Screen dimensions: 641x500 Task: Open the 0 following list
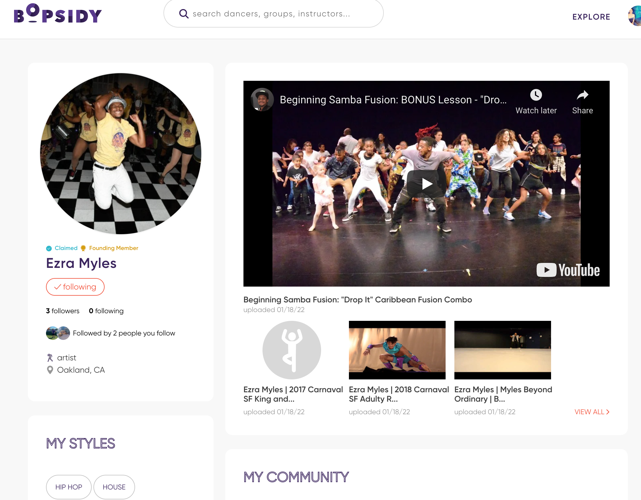(106, 311)
